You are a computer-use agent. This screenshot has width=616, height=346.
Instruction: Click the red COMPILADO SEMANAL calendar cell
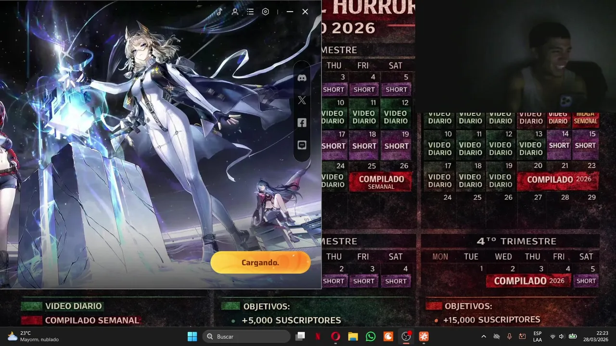click(381, 182)
